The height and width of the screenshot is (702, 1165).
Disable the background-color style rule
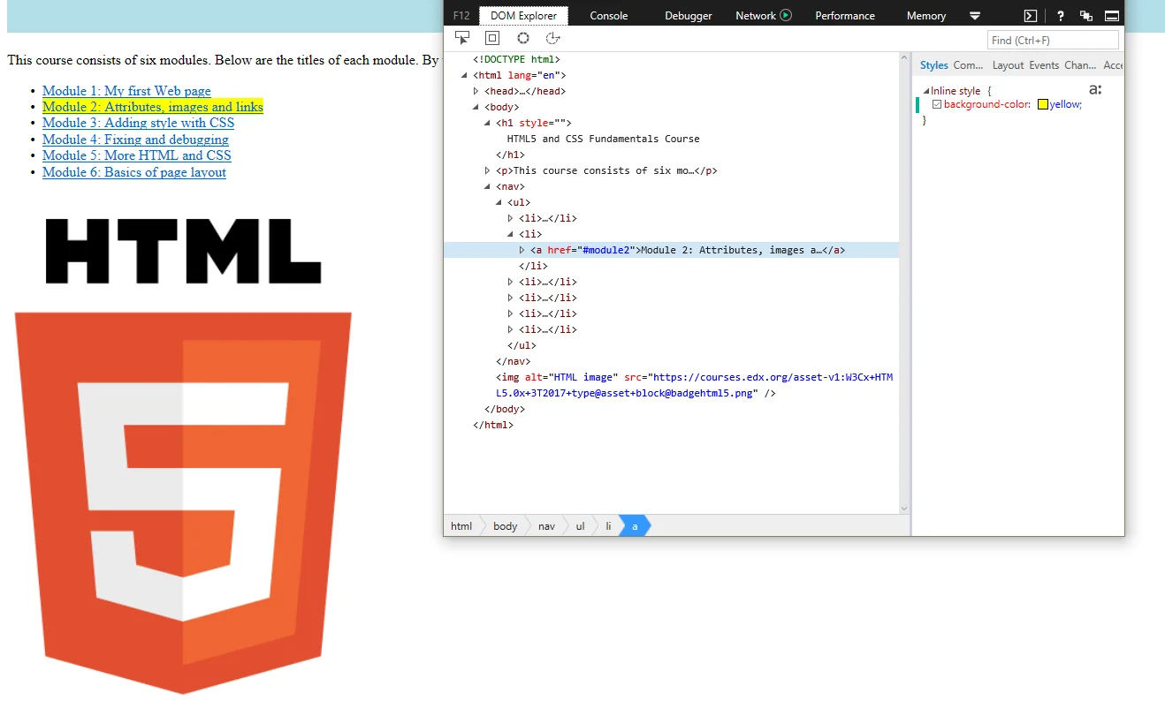pos(936,103)
